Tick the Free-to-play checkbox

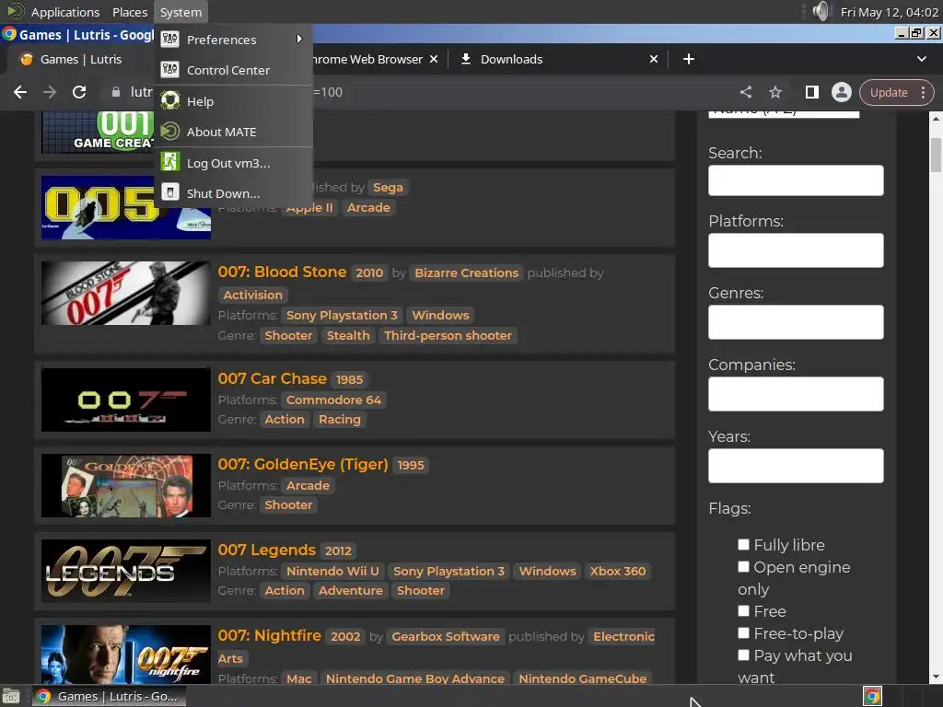(x=744, y=633)
